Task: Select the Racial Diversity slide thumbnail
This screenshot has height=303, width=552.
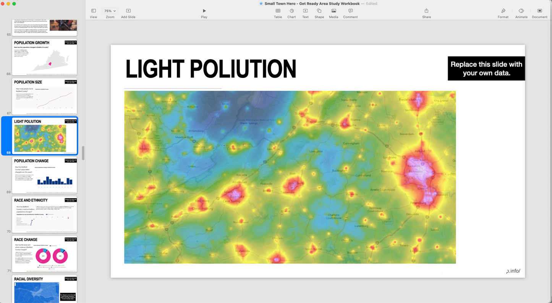Action: tap(44, 289)
